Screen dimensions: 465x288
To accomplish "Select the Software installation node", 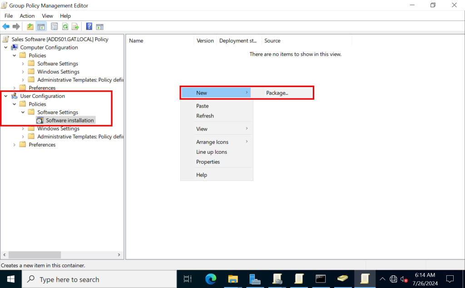I will point(69,120).
